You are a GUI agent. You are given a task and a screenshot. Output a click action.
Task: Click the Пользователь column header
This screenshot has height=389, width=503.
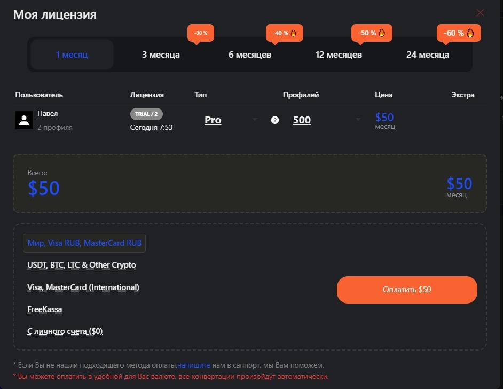point(39,95)
